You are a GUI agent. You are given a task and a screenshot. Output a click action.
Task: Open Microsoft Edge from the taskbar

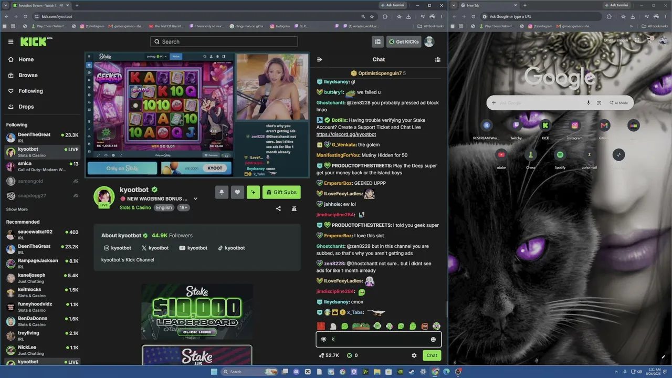pyautogui.click(x=447, y=372)
